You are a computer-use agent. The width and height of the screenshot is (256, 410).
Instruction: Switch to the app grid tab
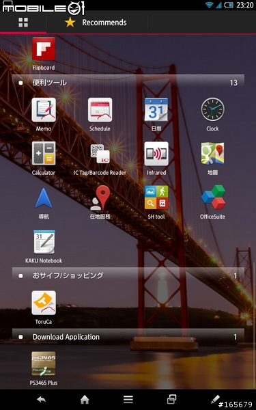point(23,23)
